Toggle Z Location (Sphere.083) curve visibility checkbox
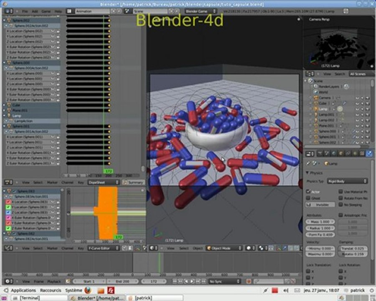Viewport: 376px width, 301px height. pyautogui.click(x=8, y=212)
